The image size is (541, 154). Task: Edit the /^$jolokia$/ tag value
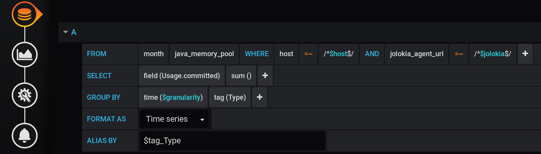click(x=493, y=54)
